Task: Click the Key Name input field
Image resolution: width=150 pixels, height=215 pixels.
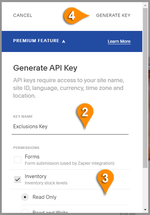Action: (x=70, y=126)
